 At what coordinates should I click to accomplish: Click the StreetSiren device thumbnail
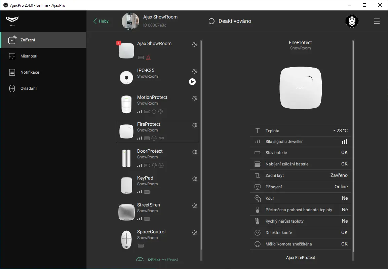coord(126,212)
